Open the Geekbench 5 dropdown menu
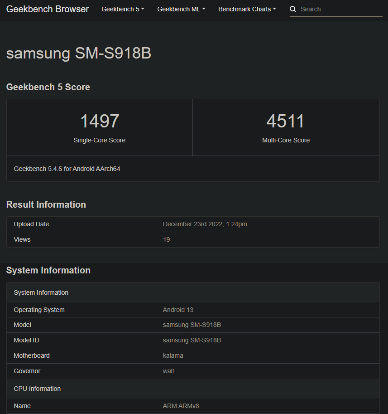The height and width of the screenshot is (414, 388). pos(122,9)
